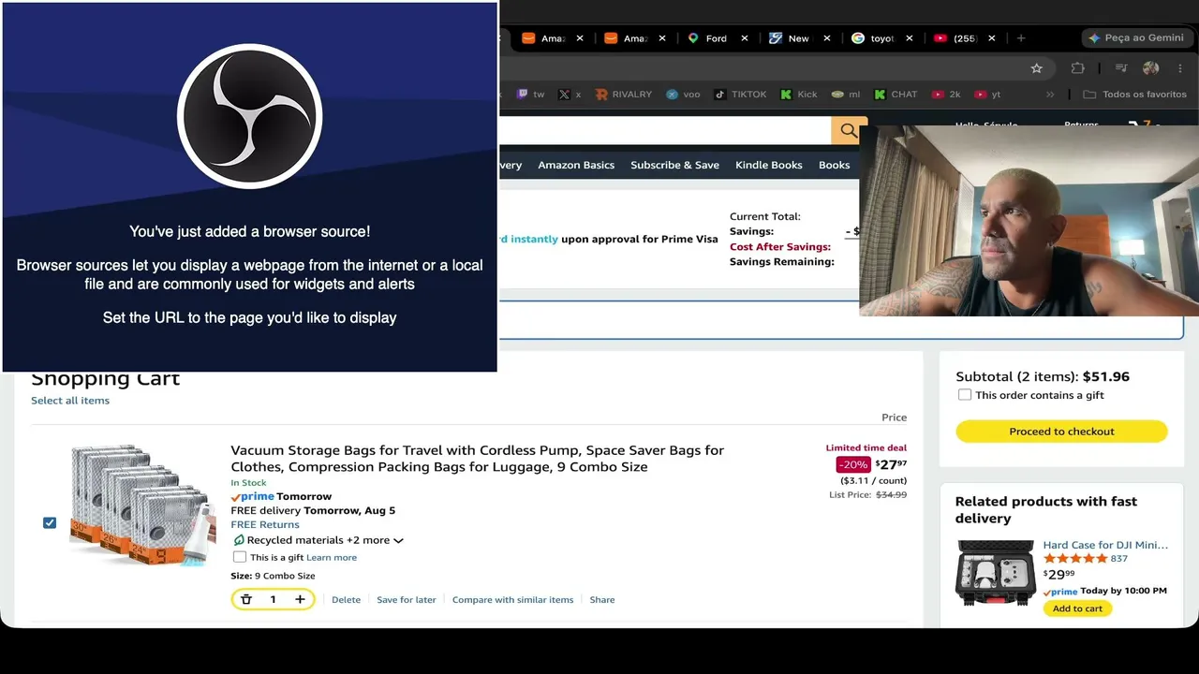Switch to the 'New' tab
This screenshot has height=674, width=1199.
coord(798,38)
